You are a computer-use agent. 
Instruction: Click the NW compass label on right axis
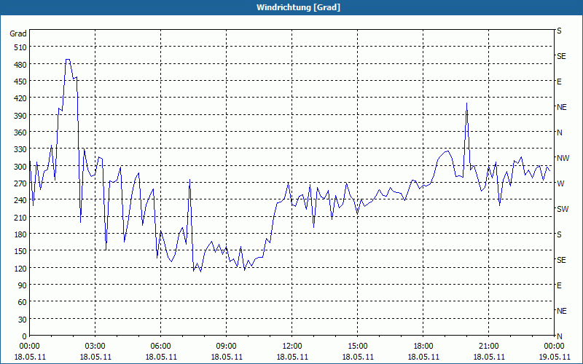(x=563, y=158)
